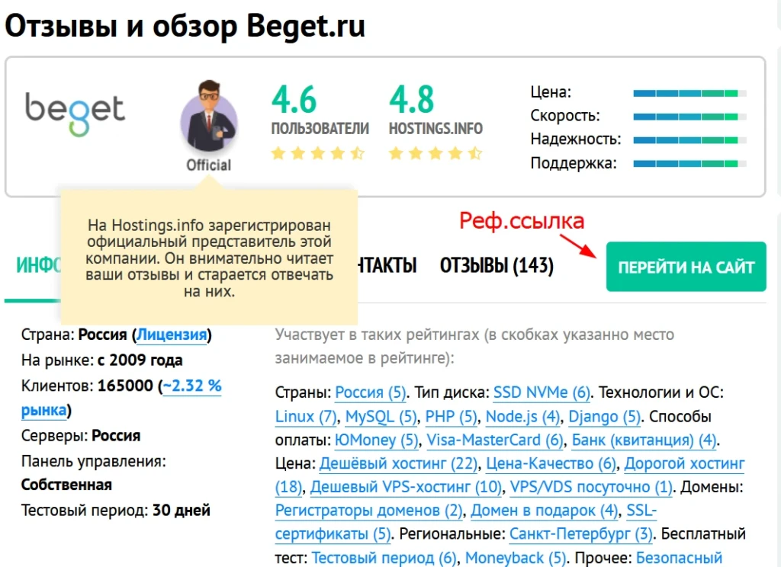Open the Дешёвый хостинг (22) link

398,463
